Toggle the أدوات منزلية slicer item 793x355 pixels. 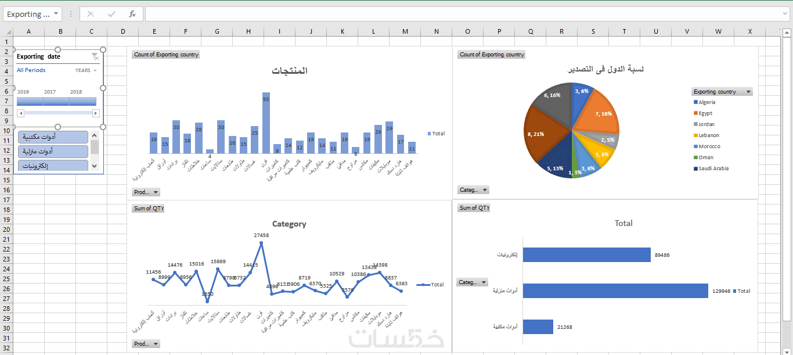[53, 152]
